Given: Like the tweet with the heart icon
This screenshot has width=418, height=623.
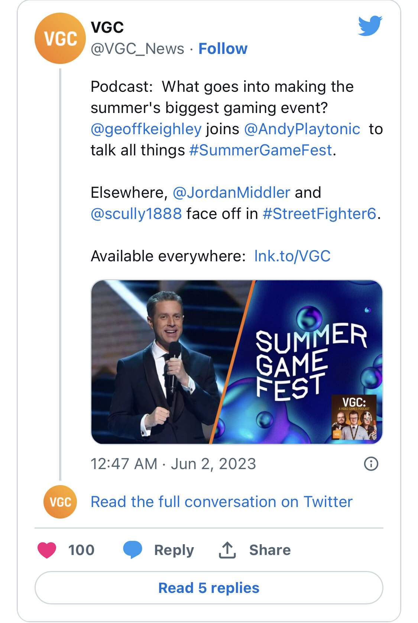Looking at the screenshot, I should click(47, 550).
